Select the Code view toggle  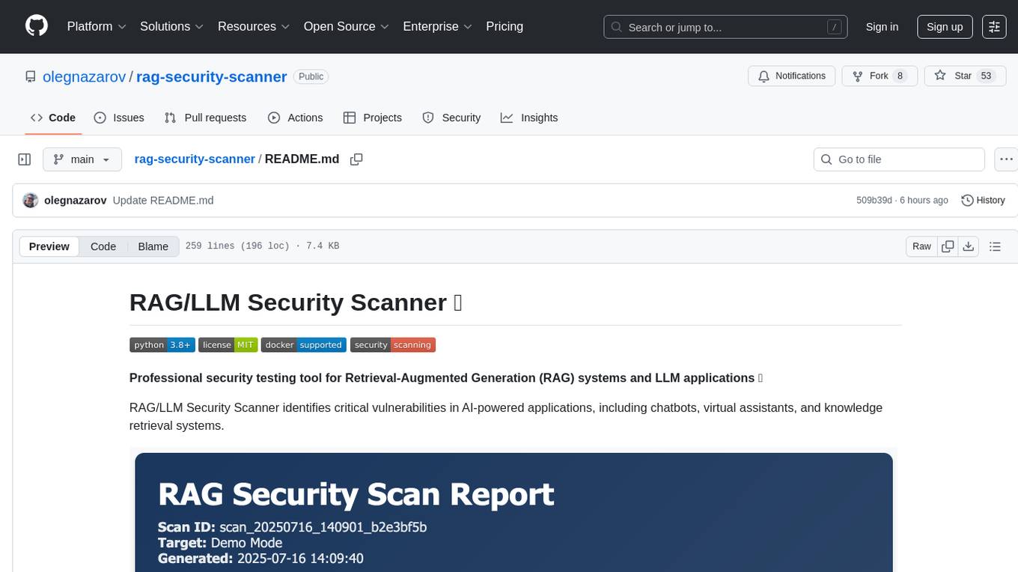point(103,246)
